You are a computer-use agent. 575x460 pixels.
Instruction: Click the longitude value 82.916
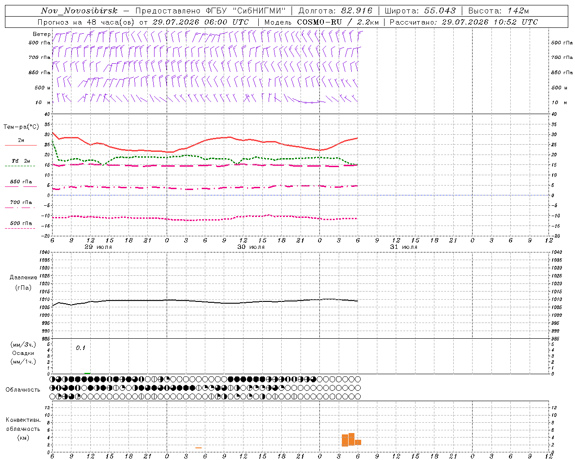coord(356,11)
